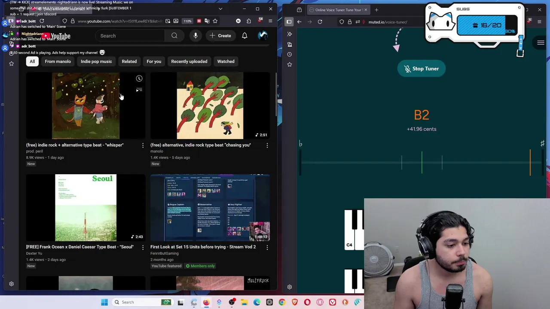
Task: Click the YouTube search magnifier button
Action: pyautogui.click(x=174, y=36)
